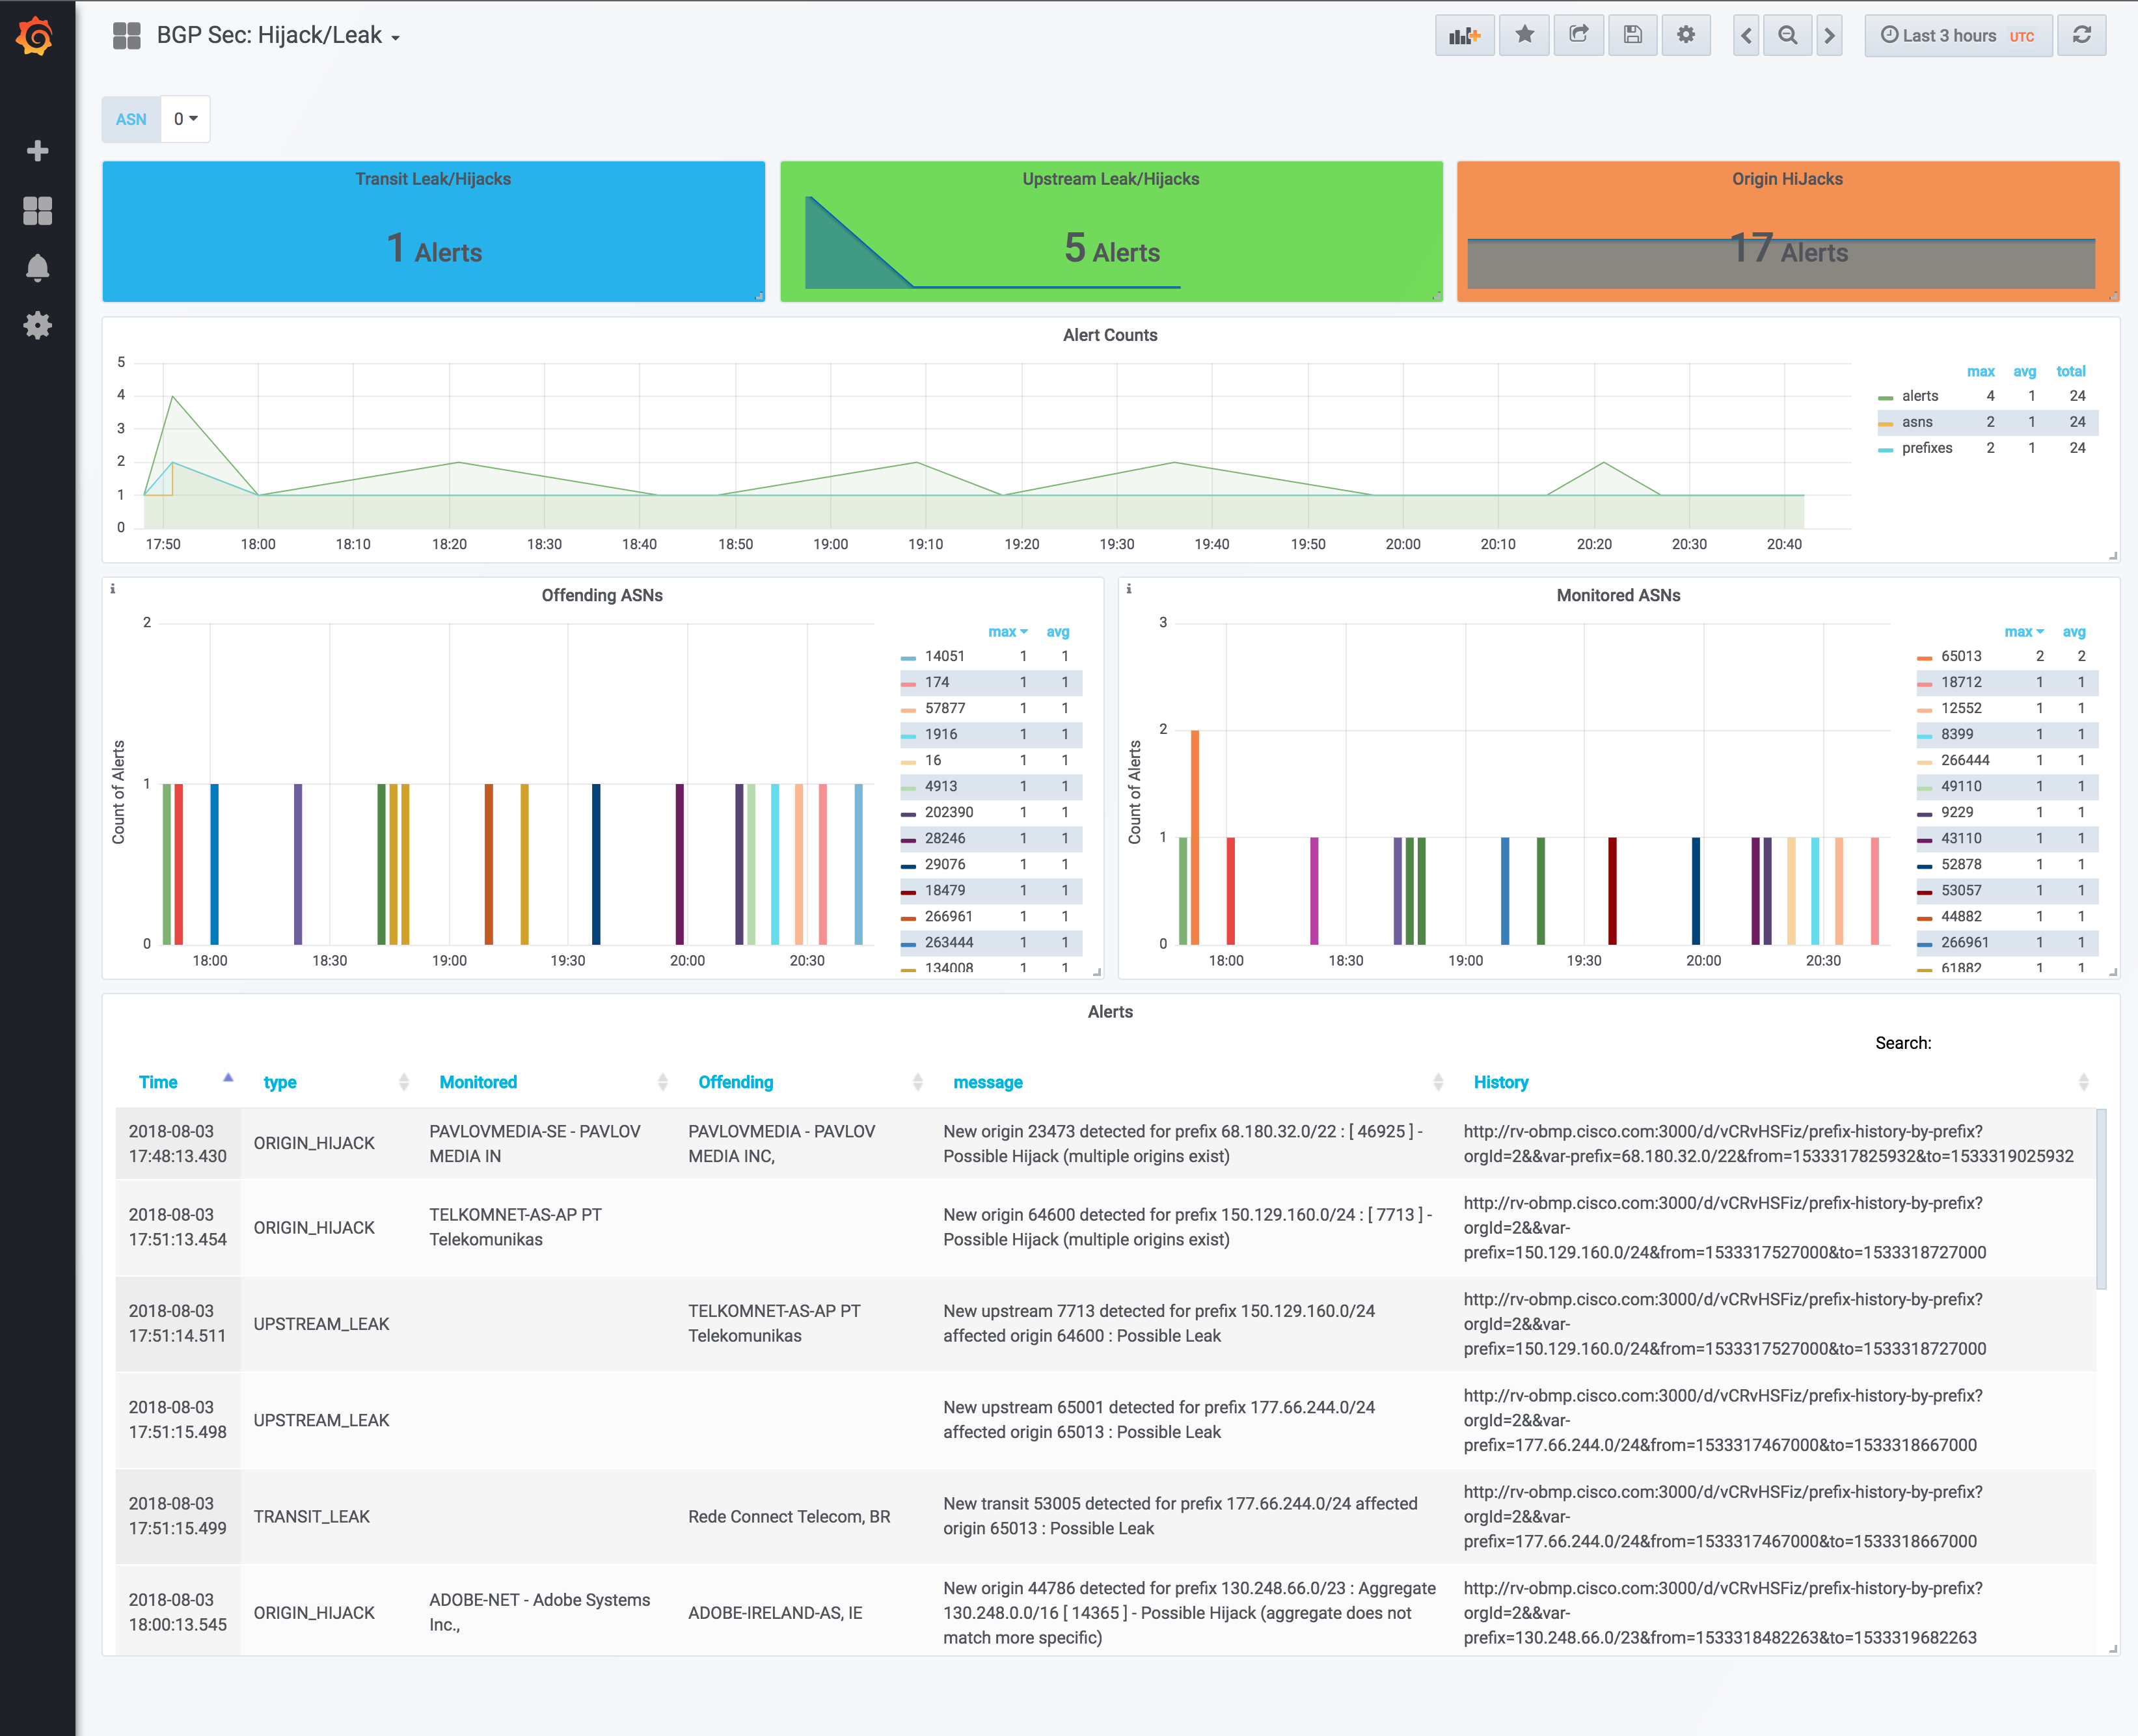
Task: Open Origin HiJacks panel title menu
Action: tap(1787, 179)
